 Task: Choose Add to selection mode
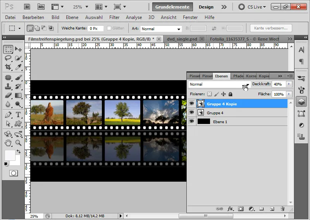pyautogui.click(x=37, y=28)
